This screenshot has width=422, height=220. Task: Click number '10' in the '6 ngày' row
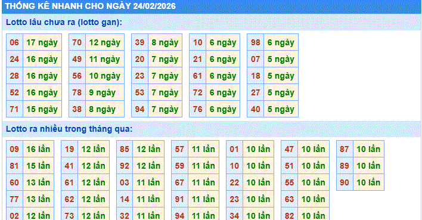click(197, 42)
